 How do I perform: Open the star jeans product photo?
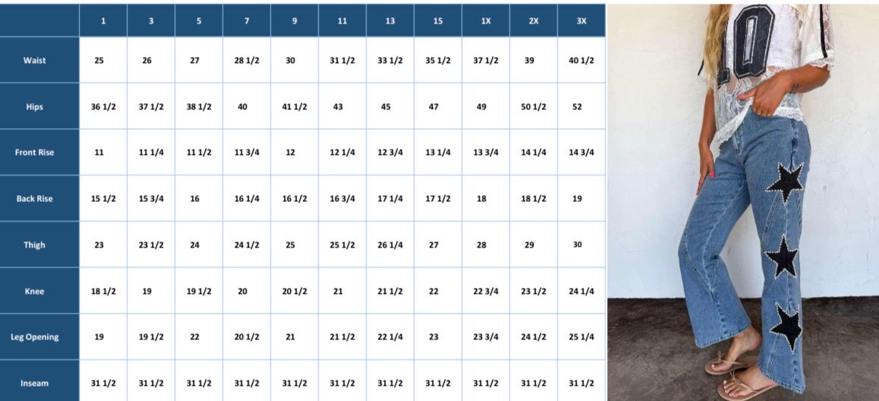[743, 200]
